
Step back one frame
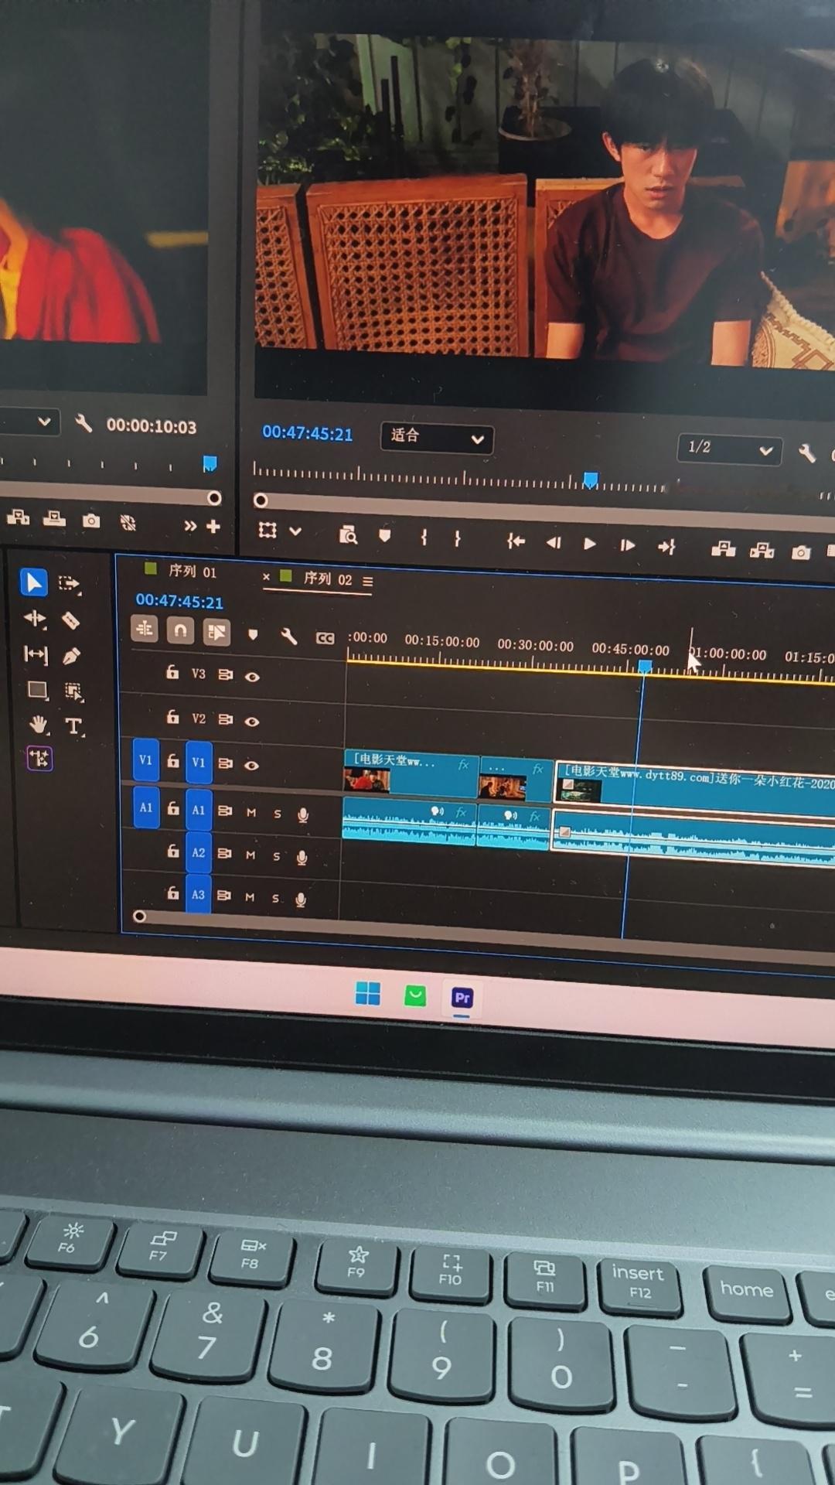pos(554,543)
